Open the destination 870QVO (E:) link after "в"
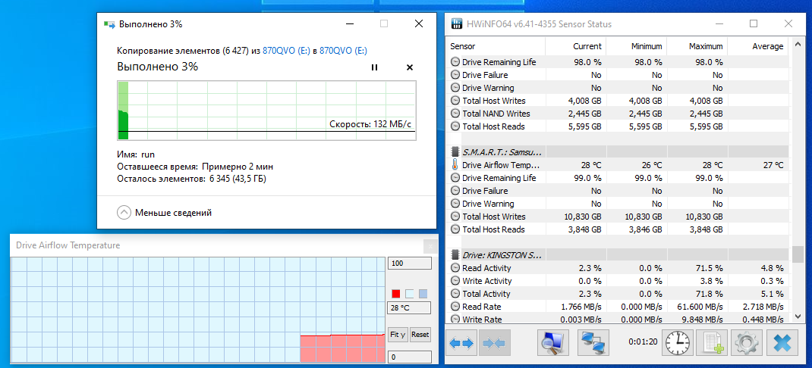812x368 pixels. [344, 51]
